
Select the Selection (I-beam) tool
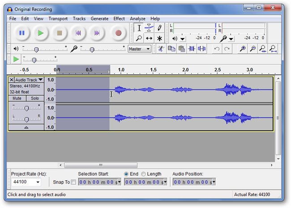tap(139, 28)
